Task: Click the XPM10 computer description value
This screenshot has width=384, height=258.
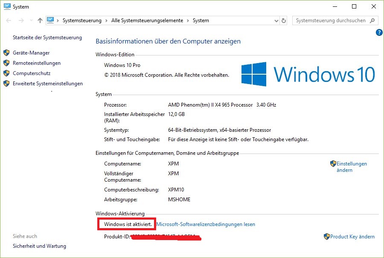Action: click(x=176, y=190)
